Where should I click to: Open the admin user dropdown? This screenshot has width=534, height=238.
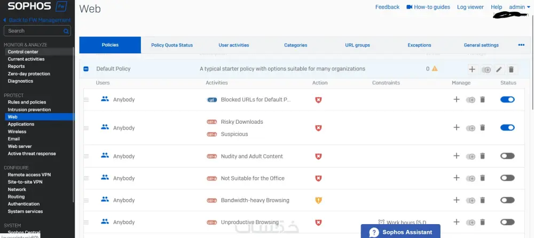point(520,7)
